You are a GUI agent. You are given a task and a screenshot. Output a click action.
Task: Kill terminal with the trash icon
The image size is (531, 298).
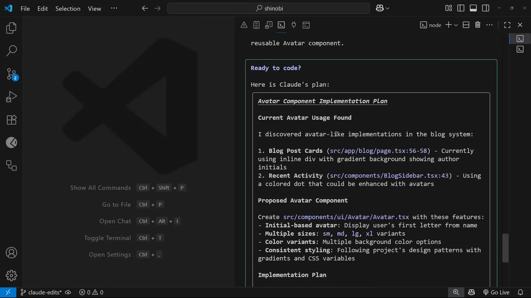pos(478,25)
